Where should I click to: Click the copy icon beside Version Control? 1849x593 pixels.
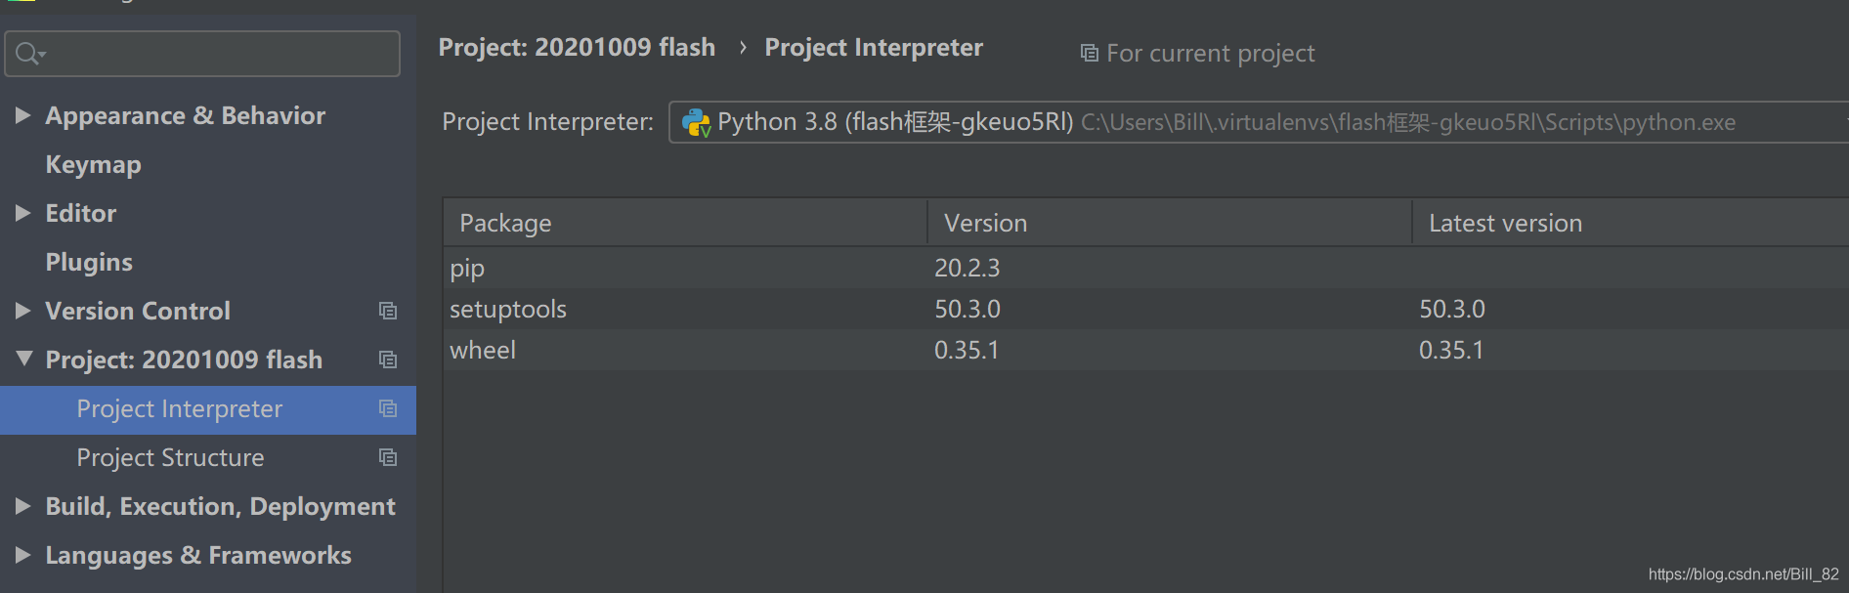pos(388,311)
